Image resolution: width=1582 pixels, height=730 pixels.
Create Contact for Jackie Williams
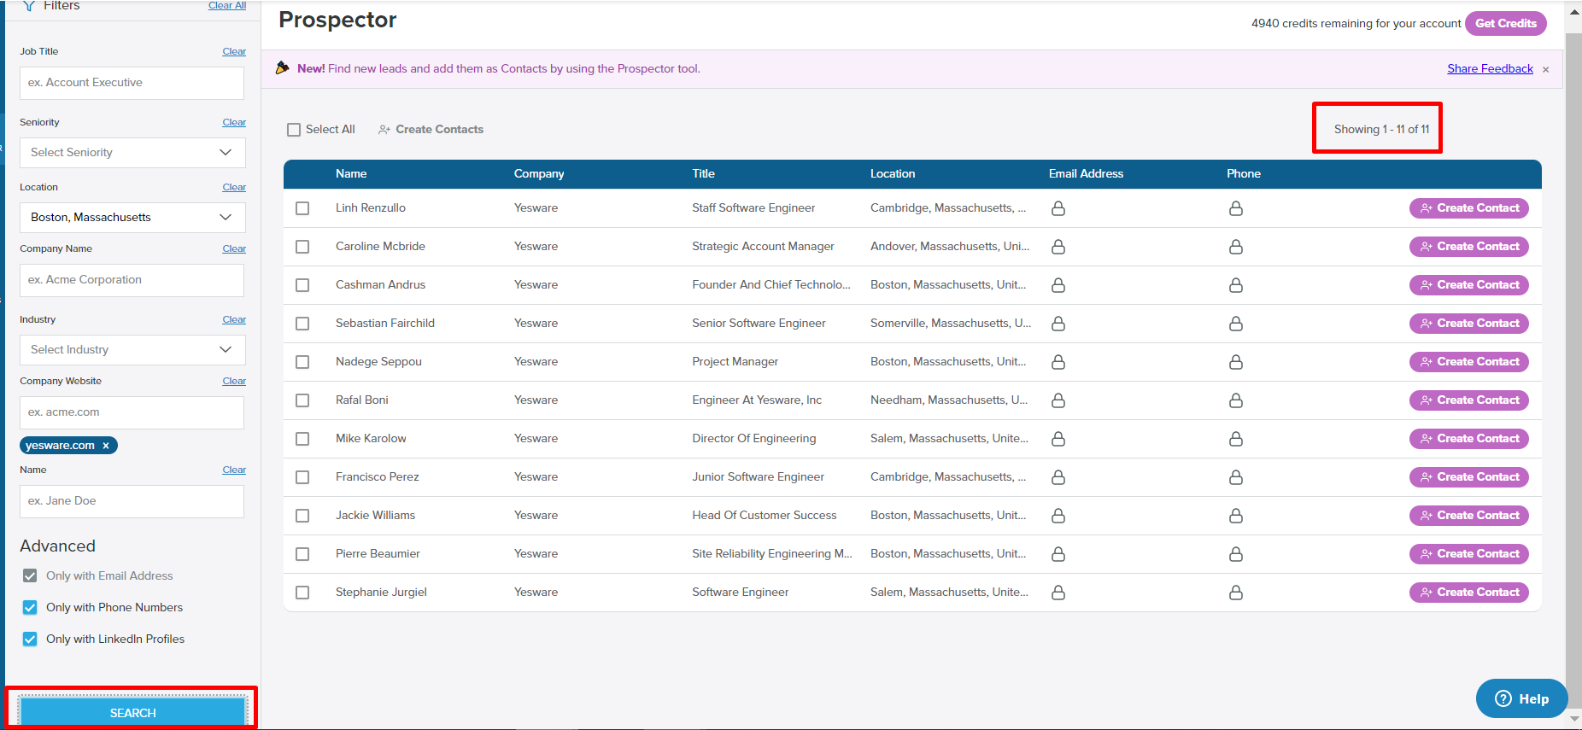click(x=1468, y=516)
